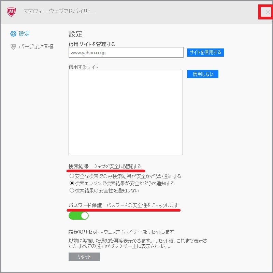The width and height of the screenshot is (273, 273).
Task: Toggle the パスワード保護 green switch off
Action: (78, 216)
